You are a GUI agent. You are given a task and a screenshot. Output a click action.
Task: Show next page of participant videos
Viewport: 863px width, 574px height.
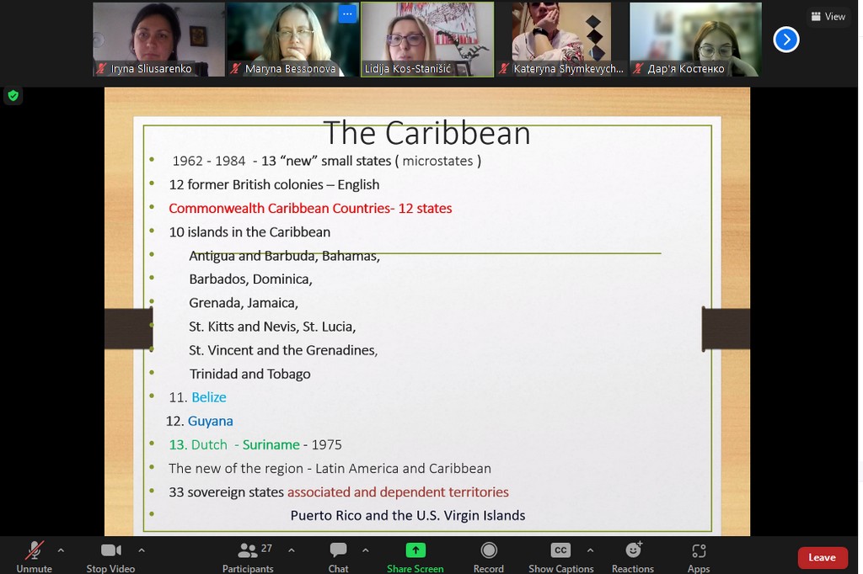[x=785, y=40]
